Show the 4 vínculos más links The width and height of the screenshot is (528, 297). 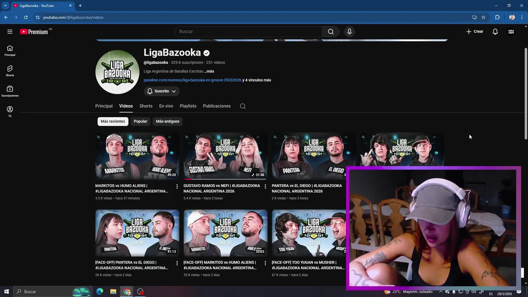(257, 80)
